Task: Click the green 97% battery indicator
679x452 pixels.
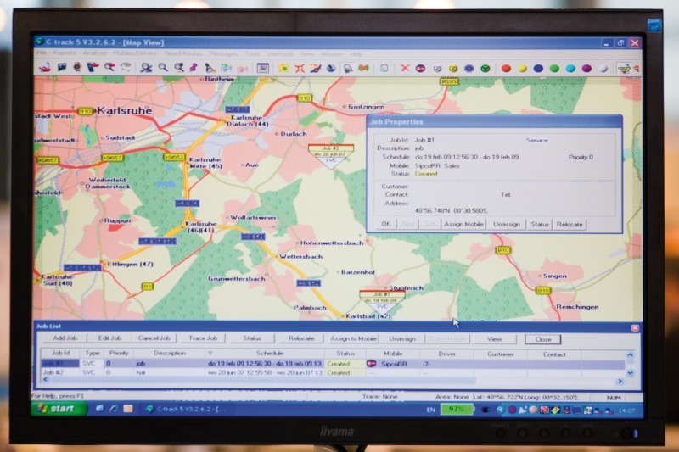Action: coord(457,410)
